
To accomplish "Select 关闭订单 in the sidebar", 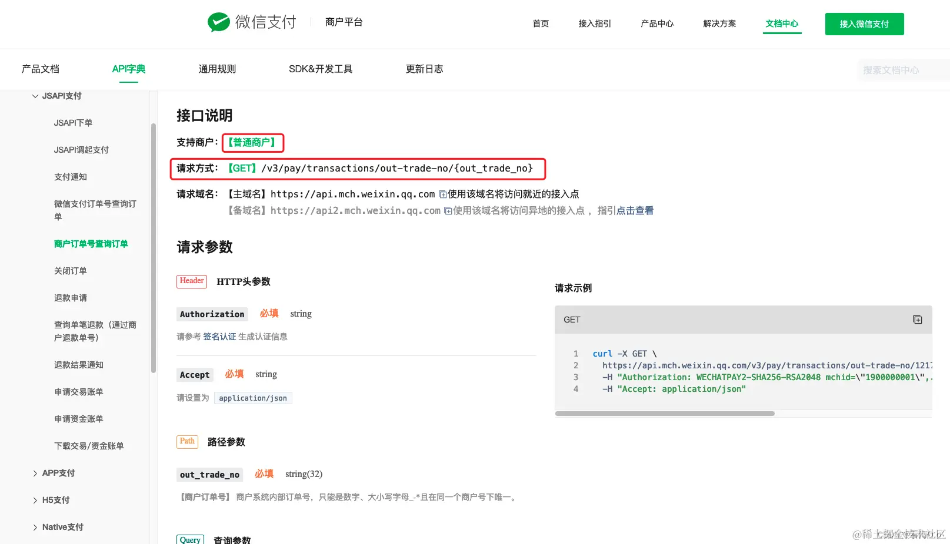I will coord(70,270).
